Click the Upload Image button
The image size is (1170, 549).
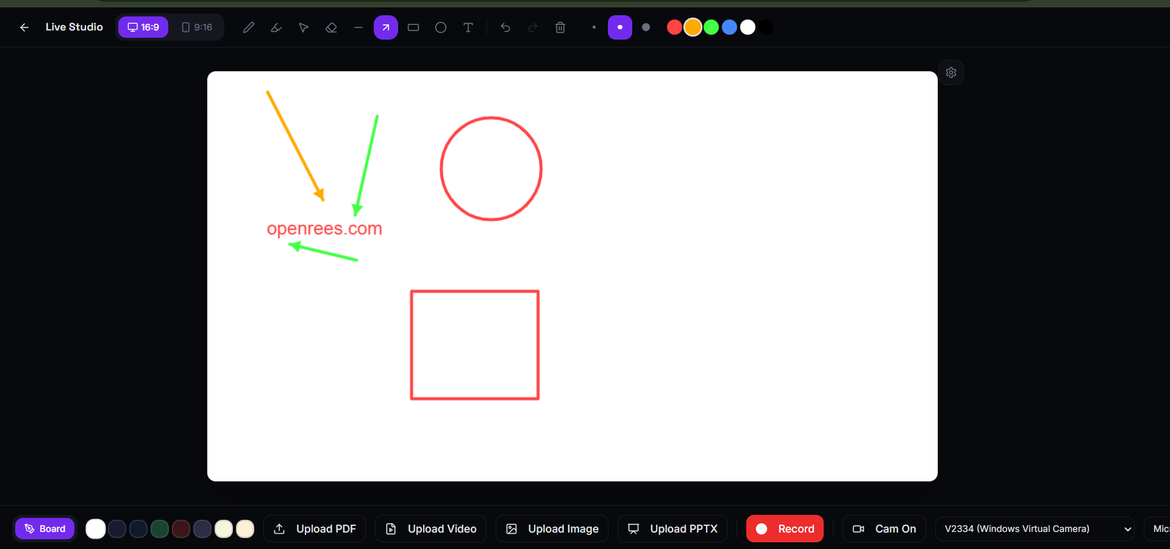552,529
